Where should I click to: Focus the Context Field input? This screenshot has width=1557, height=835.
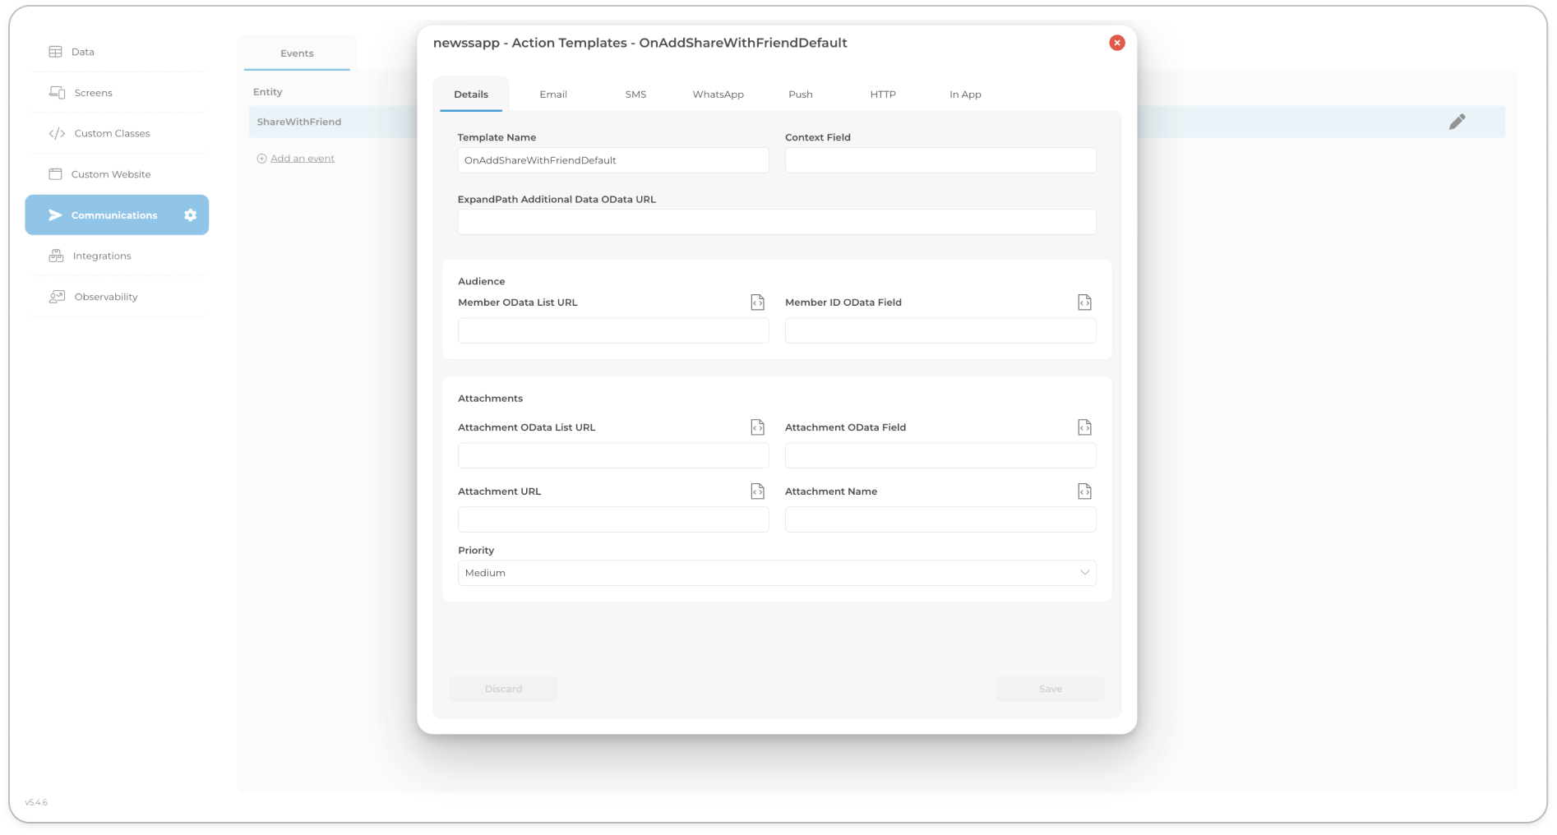click(940, 160)
